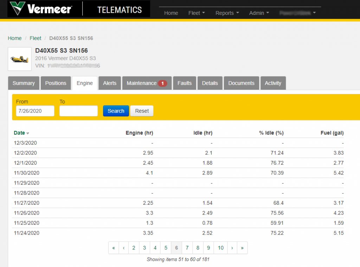Click the Idle (hr) column header

(x=203, y=133)
